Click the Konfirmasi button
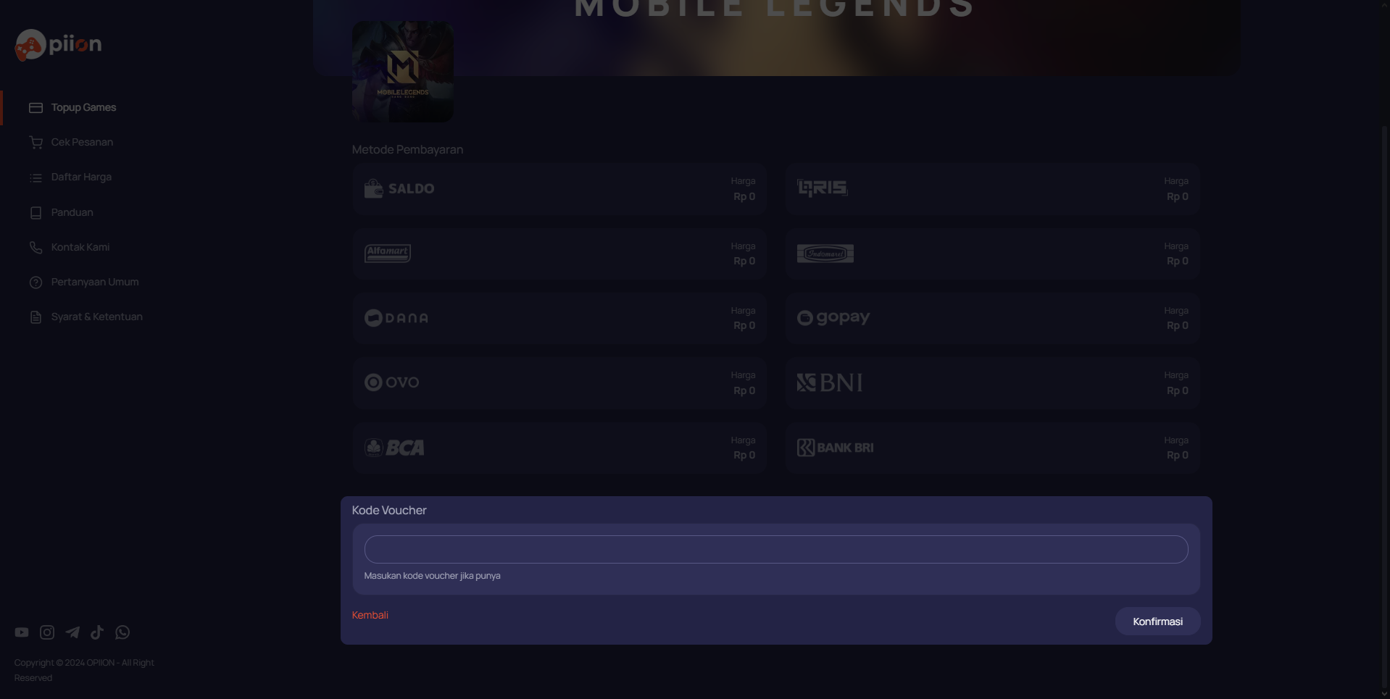Screen dimensions: 1390x699 (1157, 621)
